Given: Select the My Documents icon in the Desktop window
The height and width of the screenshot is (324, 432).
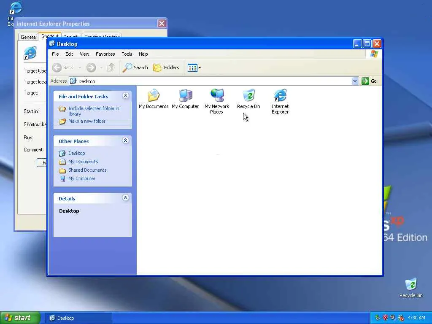Looking at the screenshot, I should (x=154, y=99).
